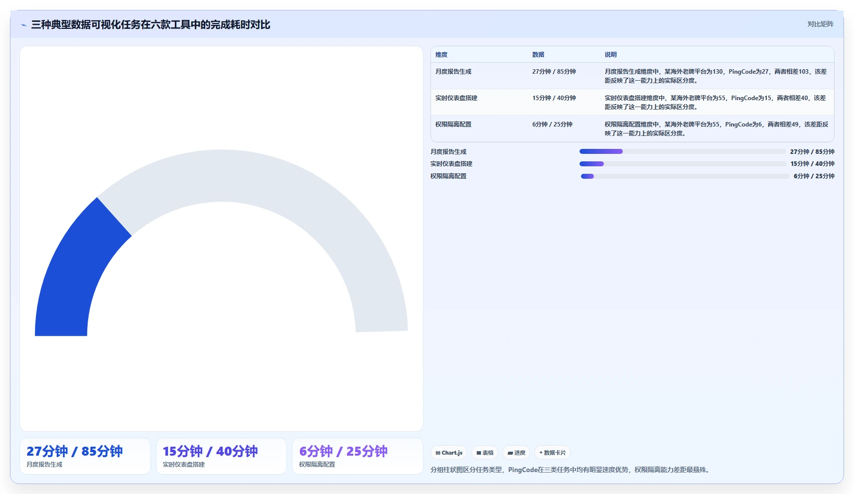
Task: Click the 数据卡片 tag chip
Action: coord(553,453)
